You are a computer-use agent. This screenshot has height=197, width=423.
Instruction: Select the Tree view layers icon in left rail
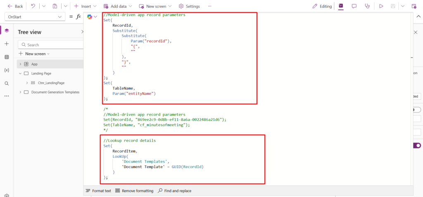coord(7,30)
